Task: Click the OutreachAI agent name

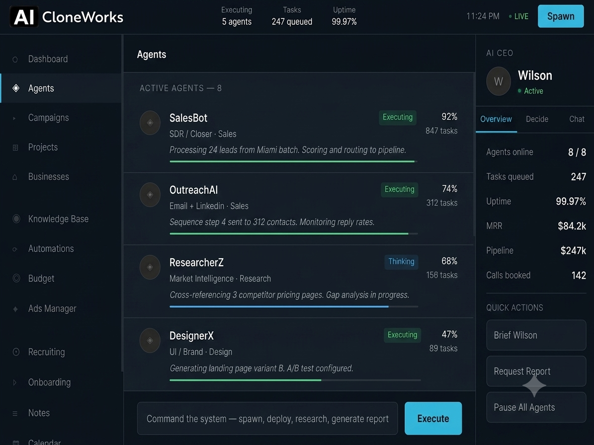Action: [193, 190]
